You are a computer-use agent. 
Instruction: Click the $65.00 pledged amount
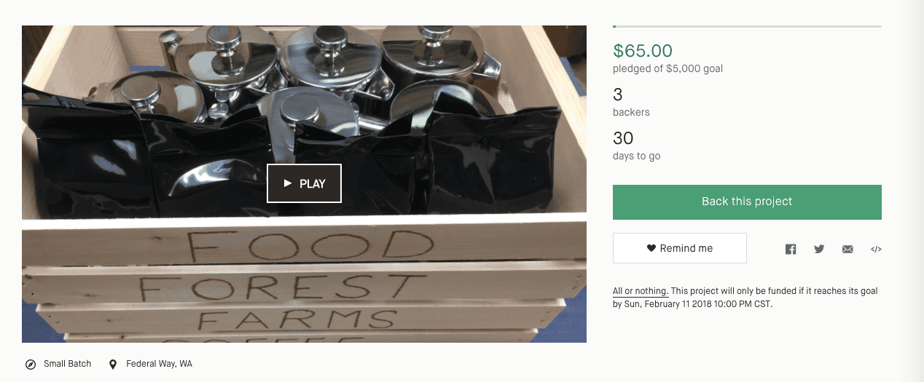(x=643, y=50)
